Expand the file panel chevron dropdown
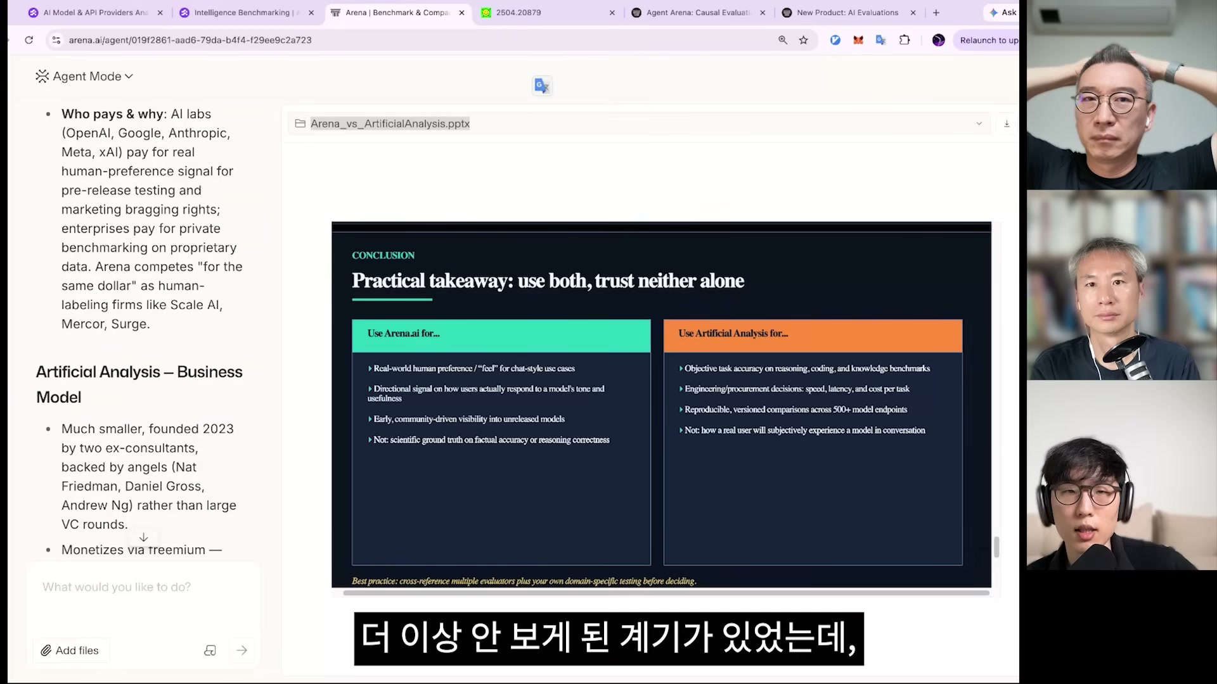The height and width of the screenshot is (684, 1217). pyautogui.click(x=979, y=123)
